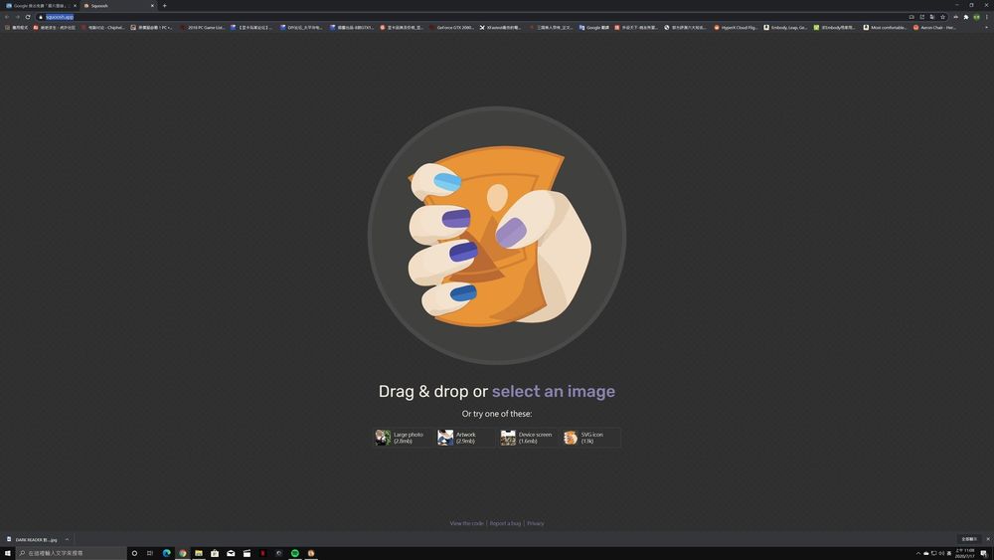Switch to the Google browser tab
Image resolution: width=994 pixels, height=560 pixels.
point(40,6)
